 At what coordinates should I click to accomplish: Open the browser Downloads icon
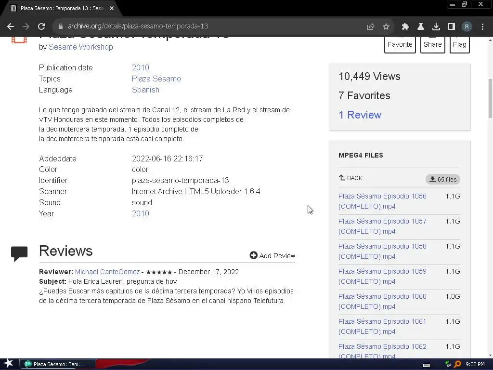coord(436,27)
